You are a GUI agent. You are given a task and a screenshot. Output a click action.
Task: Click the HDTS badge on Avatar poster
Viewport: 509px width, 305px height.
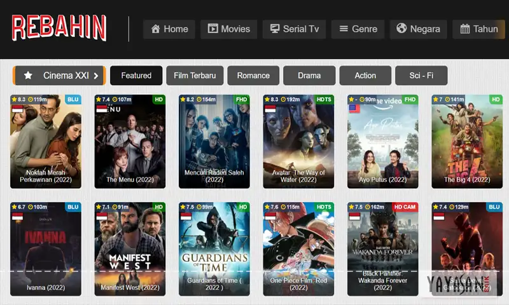click(x=324, y=100)
